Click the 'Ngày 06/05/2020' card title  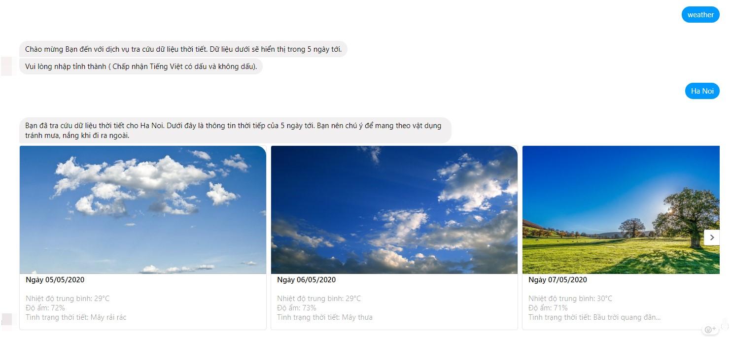pos(307,280)
